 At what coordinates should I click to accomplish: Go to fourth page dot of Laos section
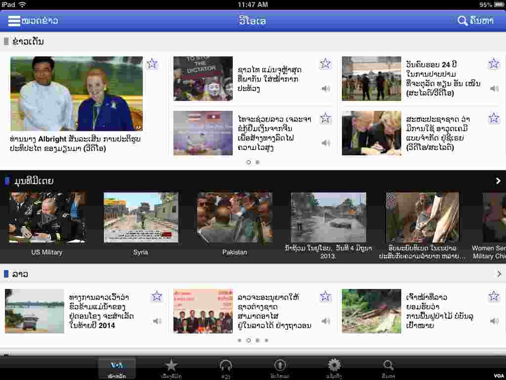[266, 340]
